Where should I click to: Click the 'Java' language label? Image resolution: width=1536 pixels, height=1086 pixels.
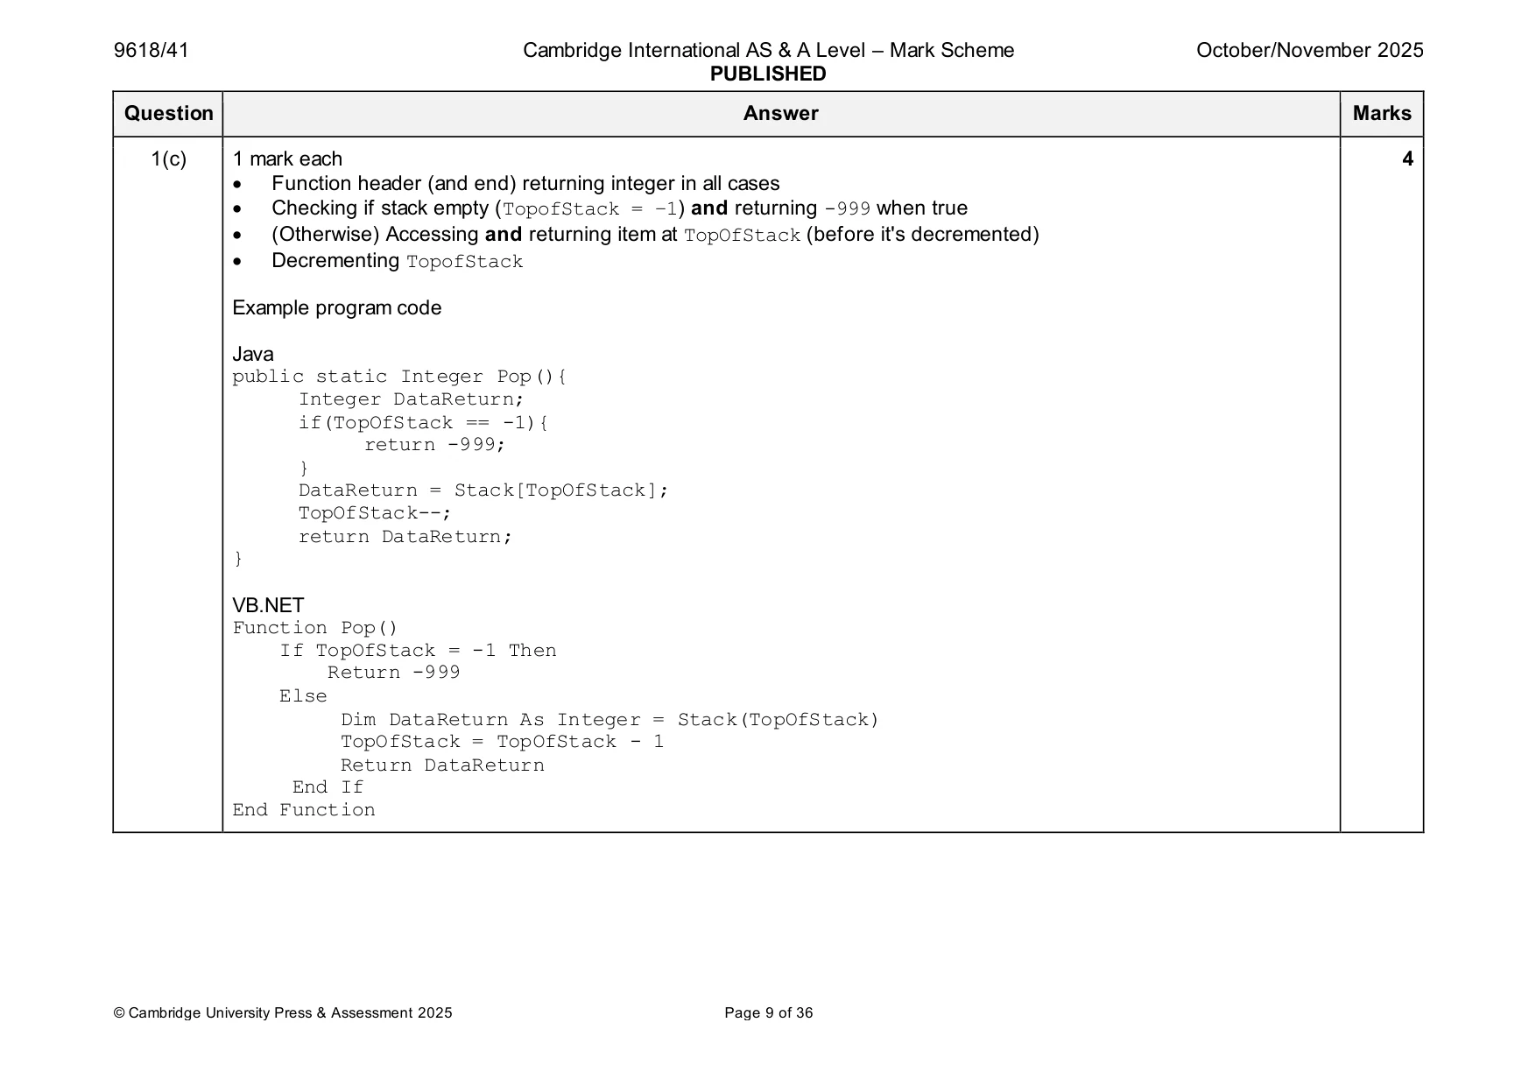click(253, 354)
